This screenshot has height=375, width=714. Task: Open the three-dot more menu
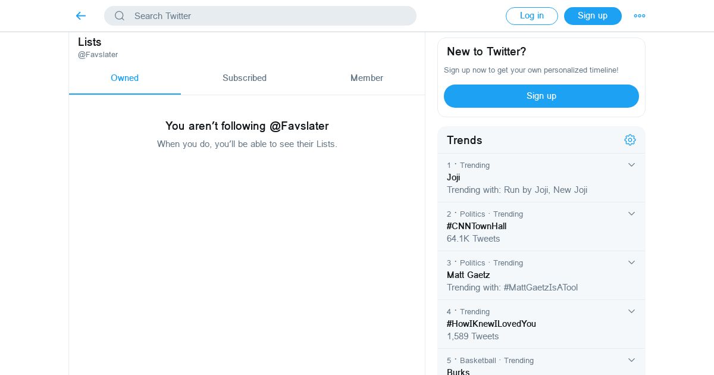[x=640, y=16]
